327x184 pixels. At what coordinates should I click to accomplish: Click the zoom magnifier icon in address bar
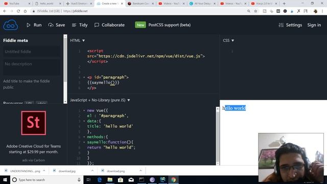(x=249, y=11)
